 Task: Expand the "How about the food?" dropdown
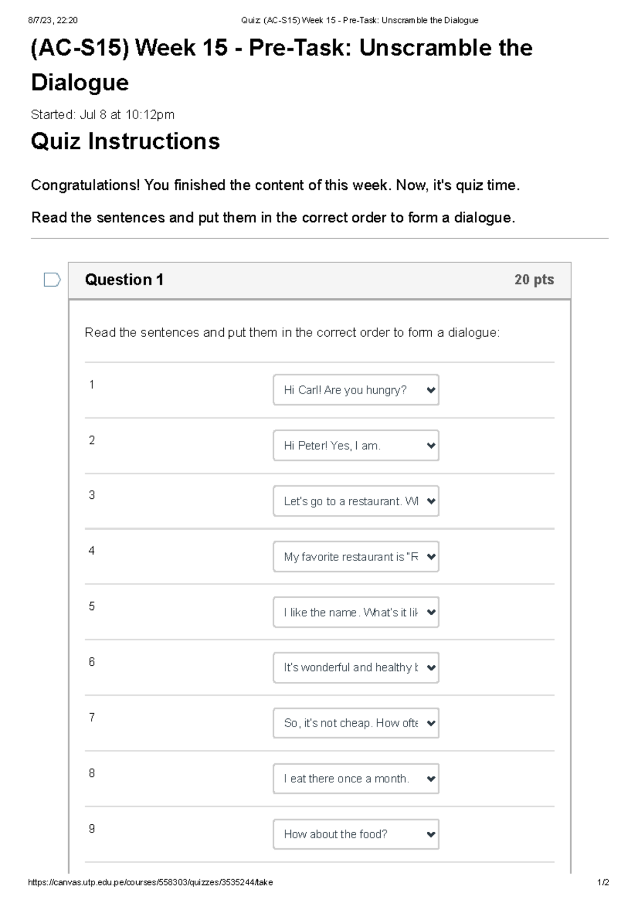pyautogui.click(x=355, y=834)
